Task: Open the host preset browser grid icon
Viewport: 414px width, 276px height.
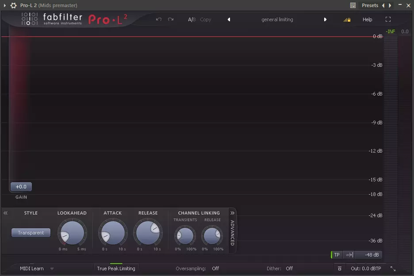Action: click(x=353, y=5)
